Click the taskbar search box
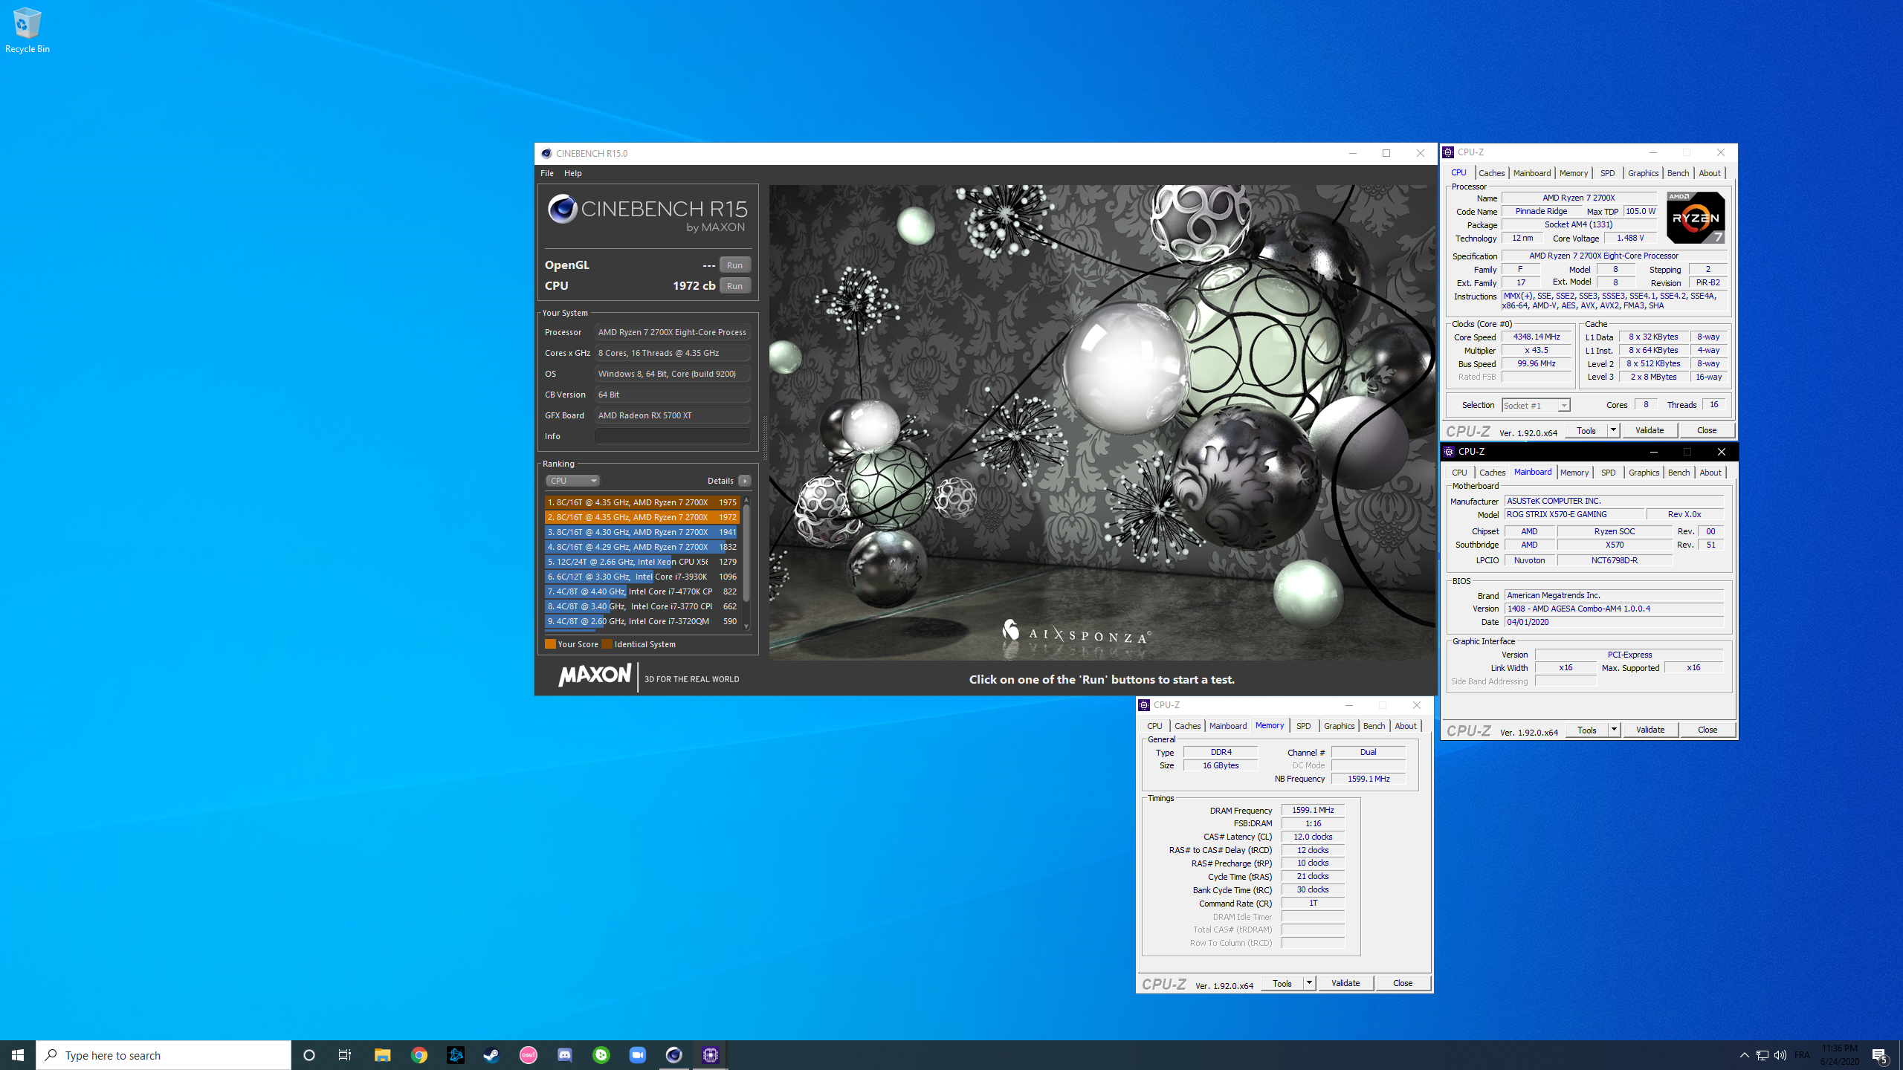Image resolution: width=1903 pixels, height=1070 pixels. [x=164, y=1055]
